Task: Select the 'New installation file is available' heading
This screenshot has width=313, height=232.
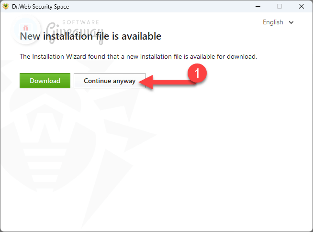Action: coord(90,36)
